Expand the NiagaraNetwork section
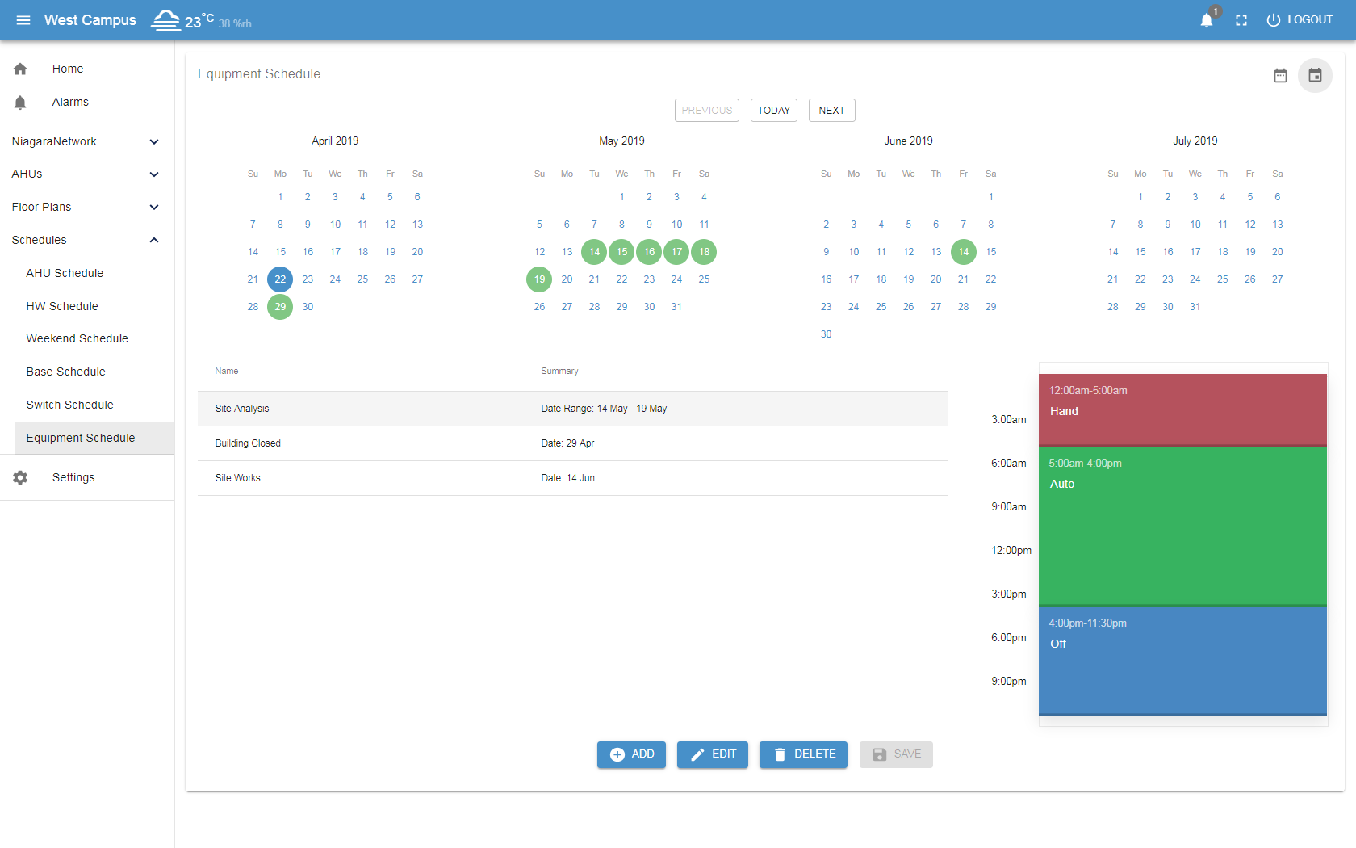1356x848 pixels. click(87, 141)
